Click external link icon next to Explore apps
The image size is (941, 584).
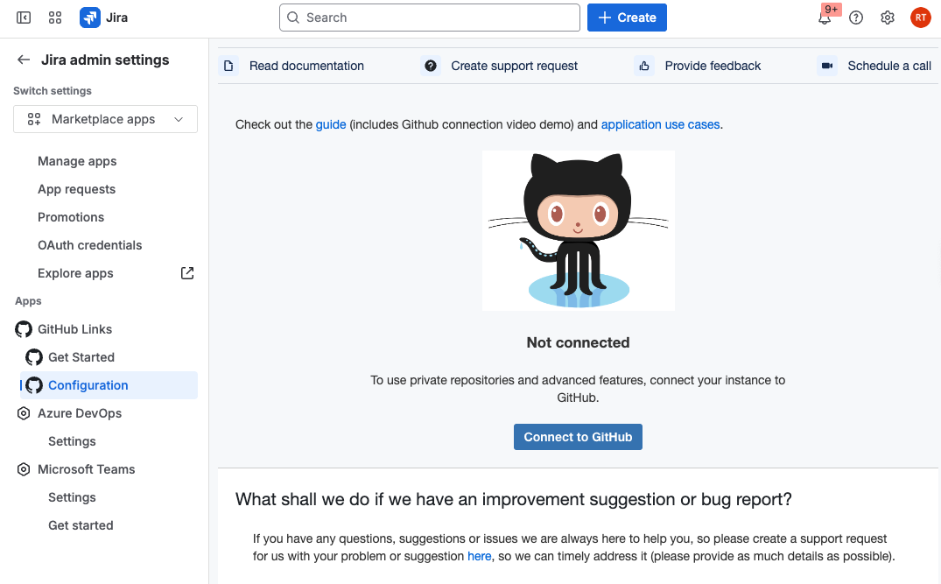point(187,273)
